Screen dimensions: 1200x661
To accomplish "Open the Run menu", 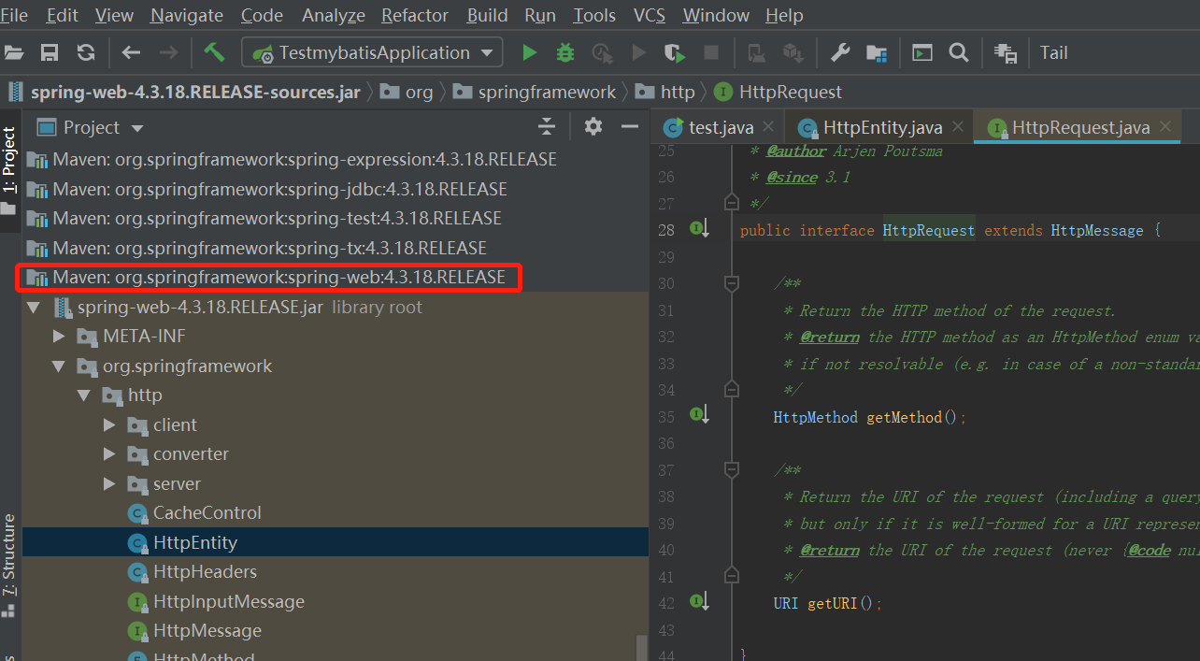I will pyautogui.click(x=540, y=15).
